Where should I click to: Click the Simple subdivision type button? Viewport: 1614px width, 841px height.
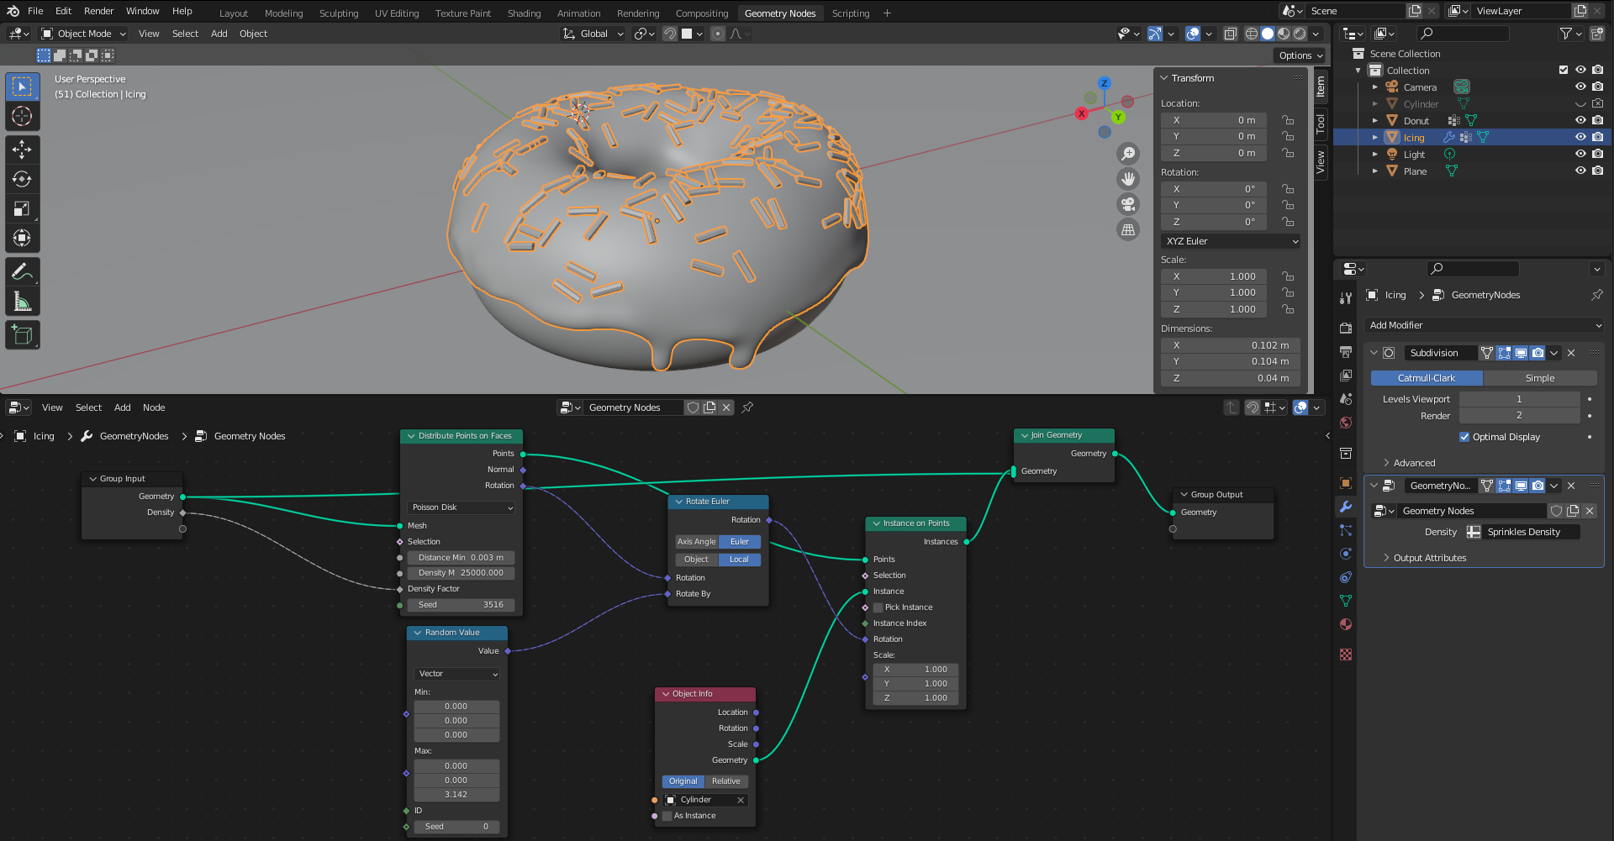[x=1539, y=378]
